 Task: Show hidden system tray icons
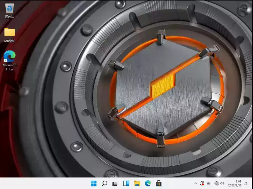coord(196,183)
